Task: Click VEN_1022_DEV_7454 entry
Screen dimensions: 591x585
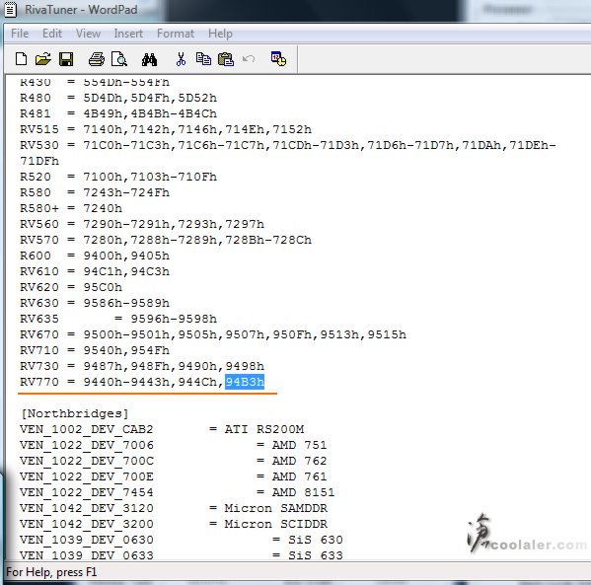Action: click(86, 492)
